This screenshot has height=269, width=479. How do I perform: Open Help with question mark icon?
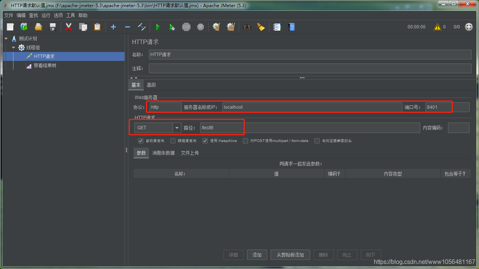click(292, 27)
